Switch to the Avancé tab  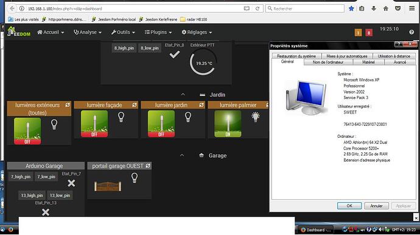tap(400, 62)
